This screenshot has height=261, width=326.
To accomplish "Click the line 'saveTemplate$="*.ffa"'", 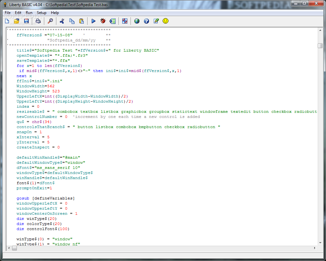I will click(x=43, y=61).
